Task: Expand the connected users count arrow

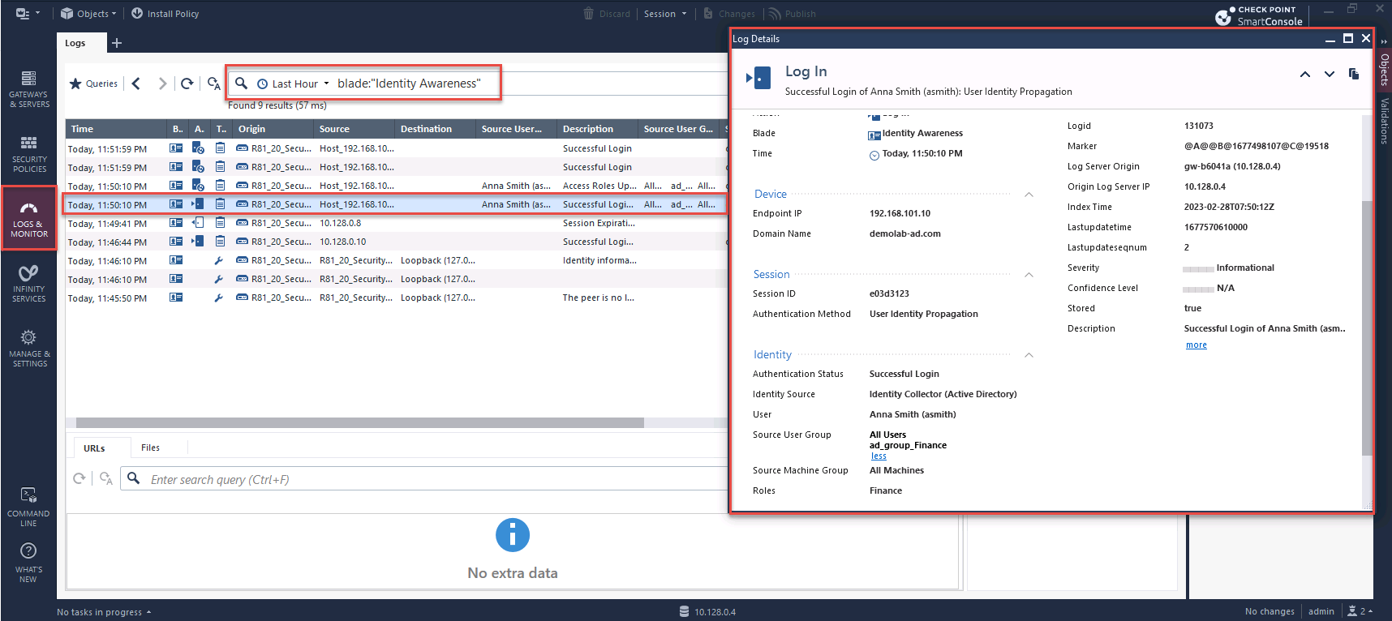Action: (x=1371, y=611)
